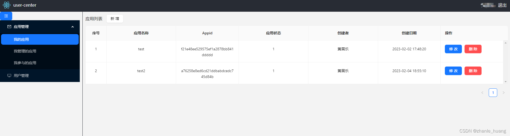Click the 创建者 column header
510x136 pixels.
[x=343, y=33]
